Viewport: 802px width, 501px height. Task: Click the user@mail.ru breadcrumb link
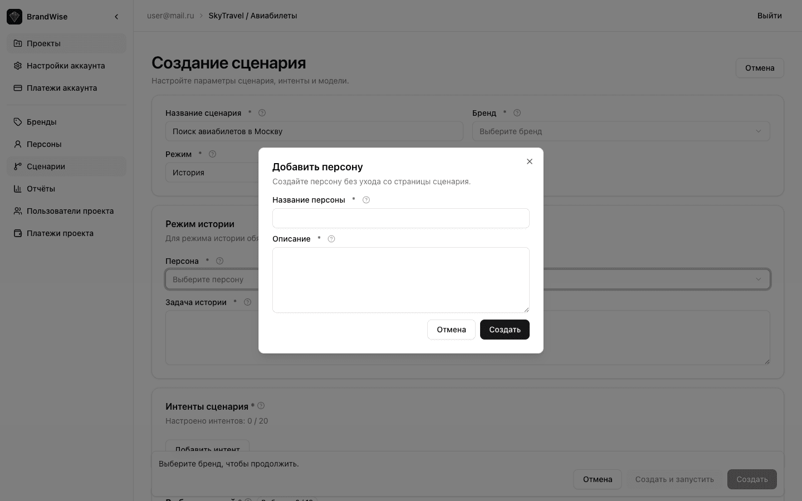170,16
